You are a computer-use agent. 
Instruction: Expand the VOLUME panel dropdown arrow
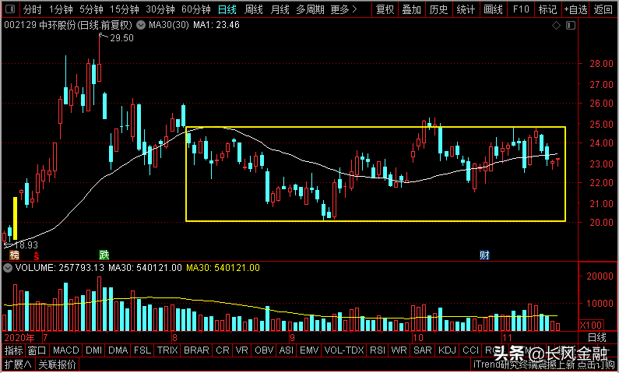coord(8,268)
